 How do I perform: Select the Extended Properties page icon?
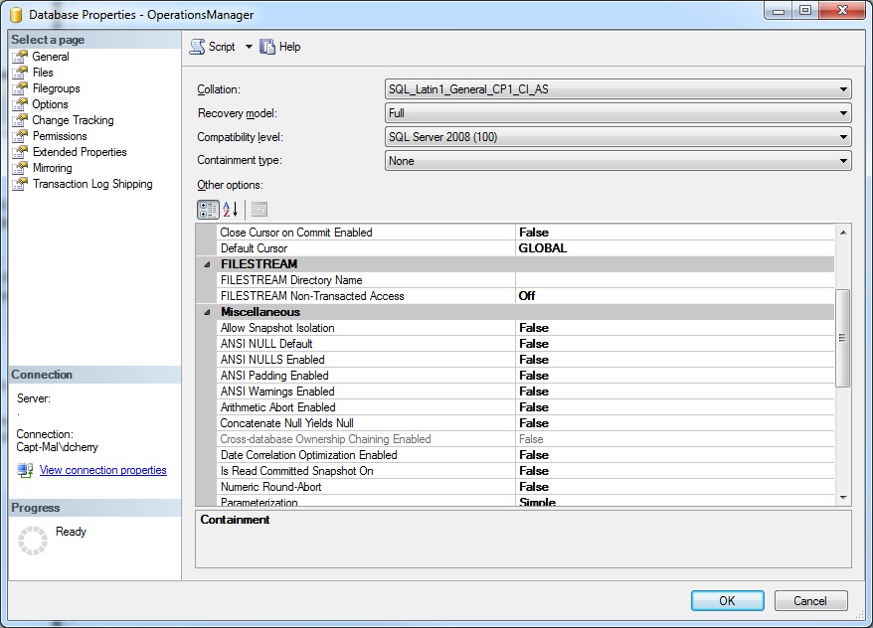pos(20,152)
